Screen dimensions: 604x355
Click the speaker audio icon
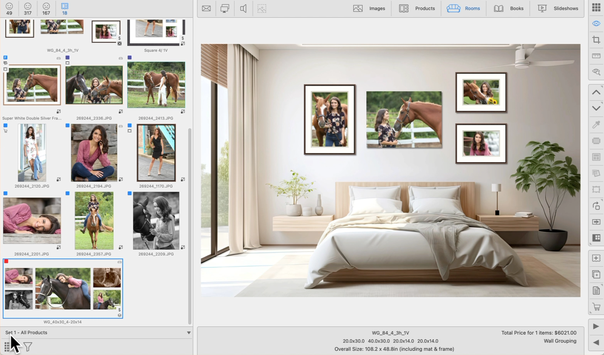243,8
